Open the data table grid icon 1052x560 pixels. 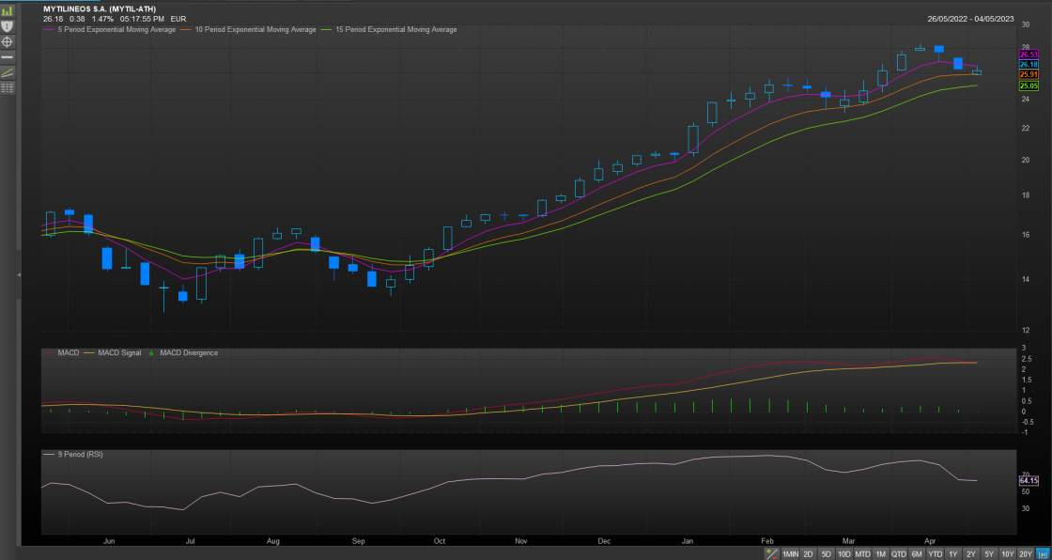[8, 87]
